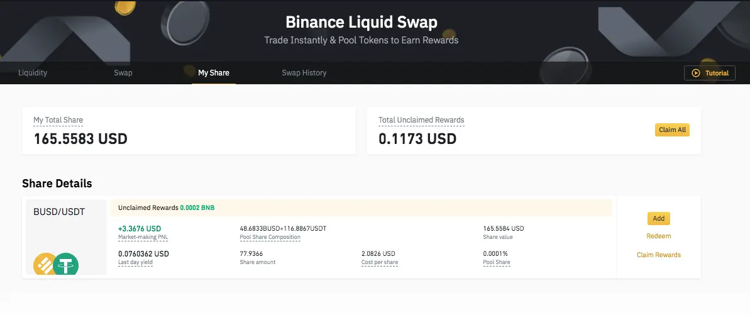Click the Total Unclaimed Rewards label
This screenshot has height=315, width=750.
(421, 120)
